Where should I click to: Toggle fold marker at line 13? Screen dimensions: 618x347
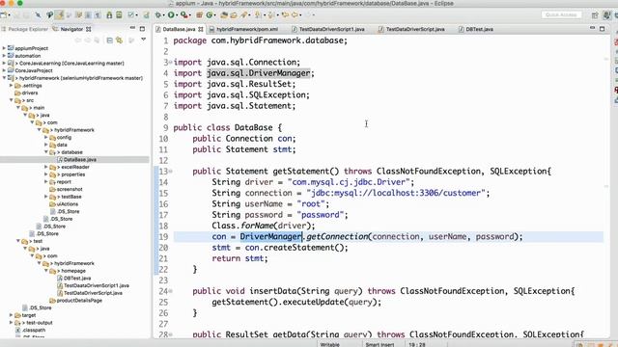point(171,172)
